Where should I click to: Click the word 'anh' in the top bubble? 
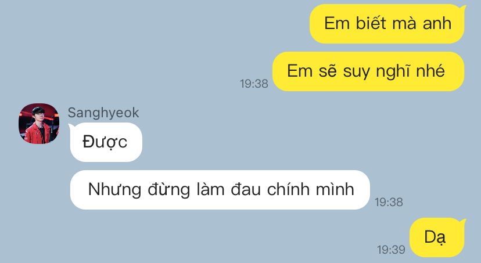[x=437, y=24]
